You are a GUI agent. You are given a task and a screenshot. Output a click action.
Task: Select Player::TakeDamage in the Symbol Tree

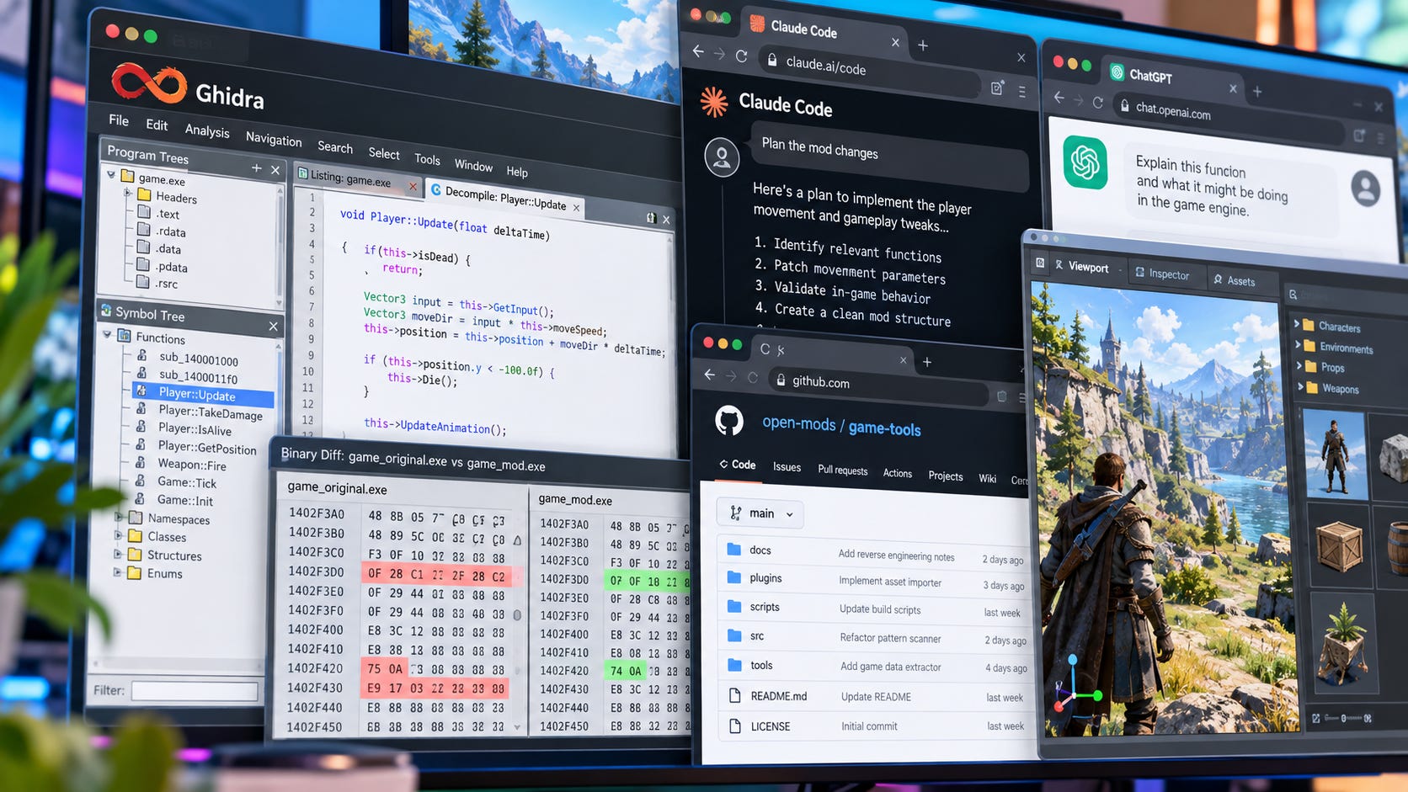click(211, 412)
